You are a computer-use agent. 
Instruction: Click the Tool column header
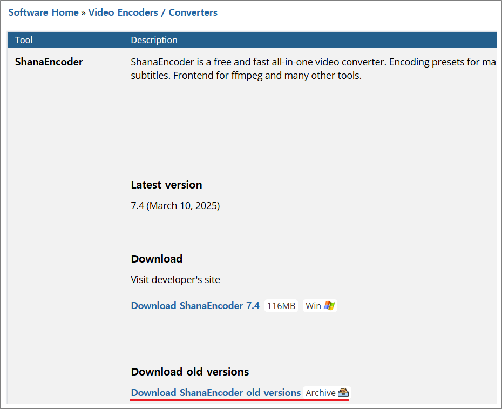[x=24, y=40]
